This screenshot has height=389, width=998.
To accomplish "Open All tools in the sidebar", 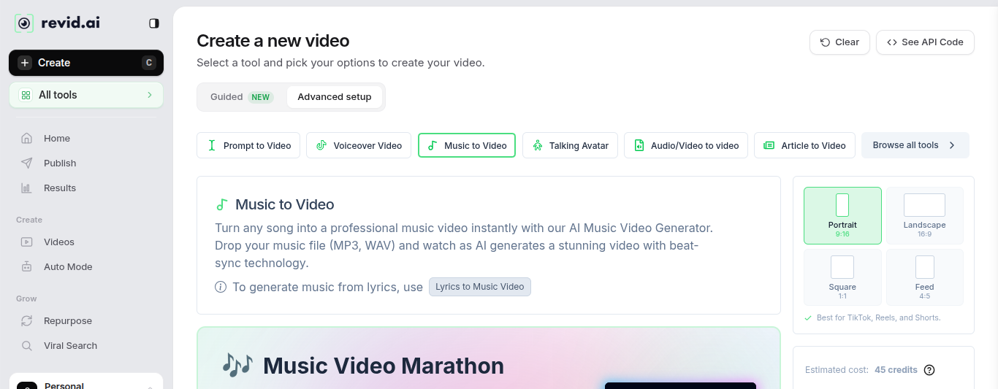I will pos(86,95).
